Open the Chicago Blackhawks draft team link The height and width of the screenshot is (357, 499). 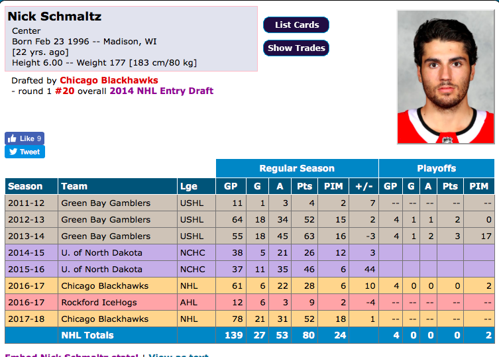109,80
